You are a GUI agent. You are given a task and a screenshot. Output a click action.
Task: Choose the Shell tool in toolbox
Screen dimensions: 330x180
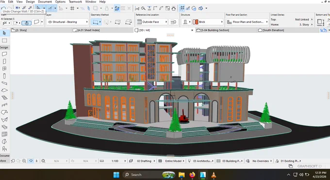pyautogui.click(x=4, y=119)
